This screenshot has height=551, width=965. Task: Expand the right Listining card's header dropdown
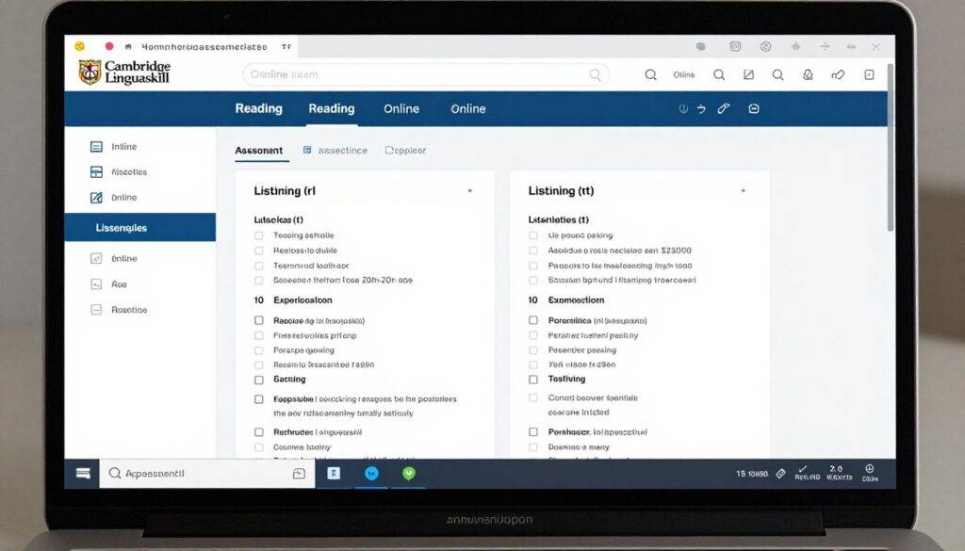(743, 191)
